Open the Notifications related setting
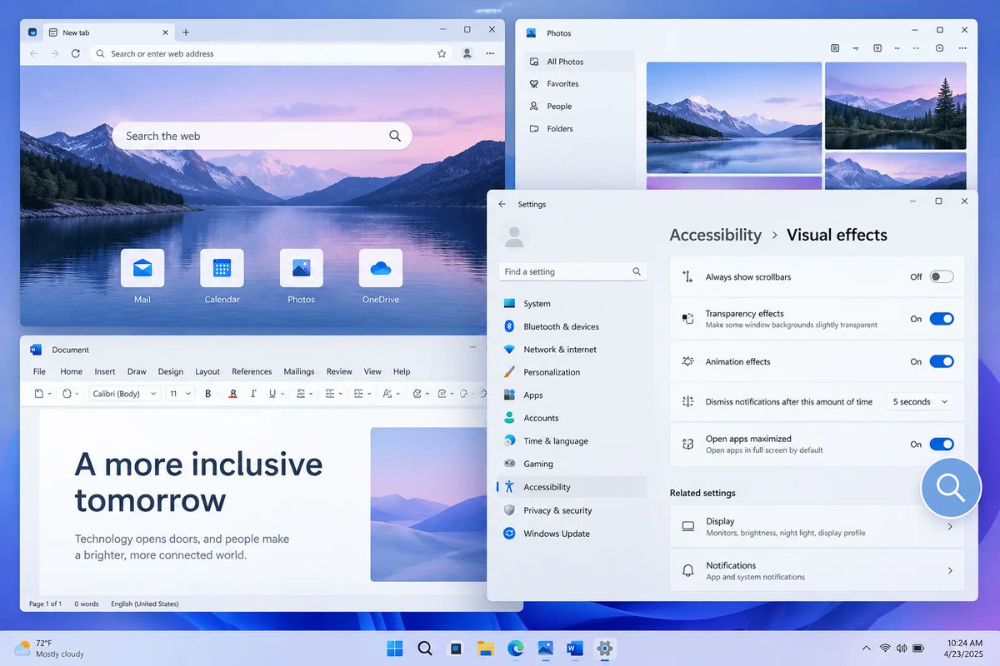The height and width of the screenshot is (666, 1000). point(817,570)
